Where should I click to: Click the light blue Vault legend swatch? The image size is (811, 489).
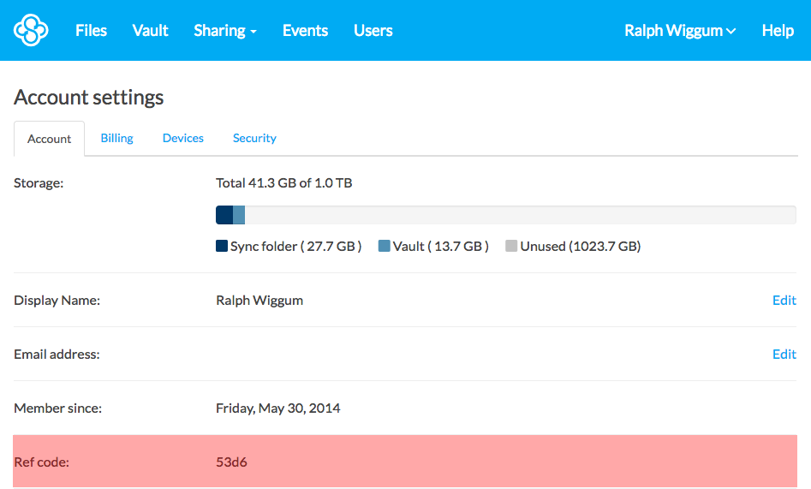[385, 247]
